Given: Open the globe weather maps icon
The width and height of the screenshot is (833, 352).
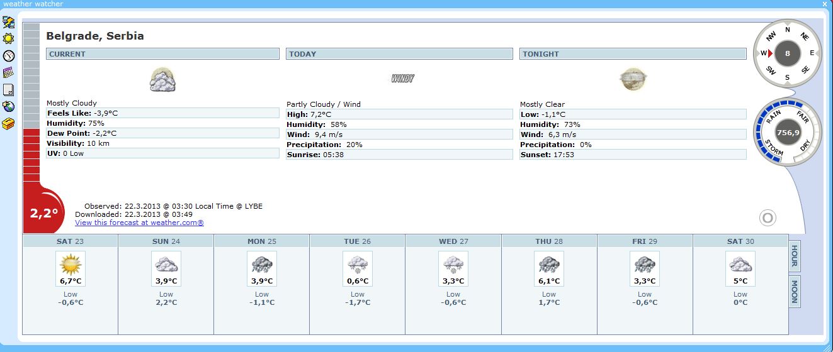Looking at the screenshot, I should 8,107.
